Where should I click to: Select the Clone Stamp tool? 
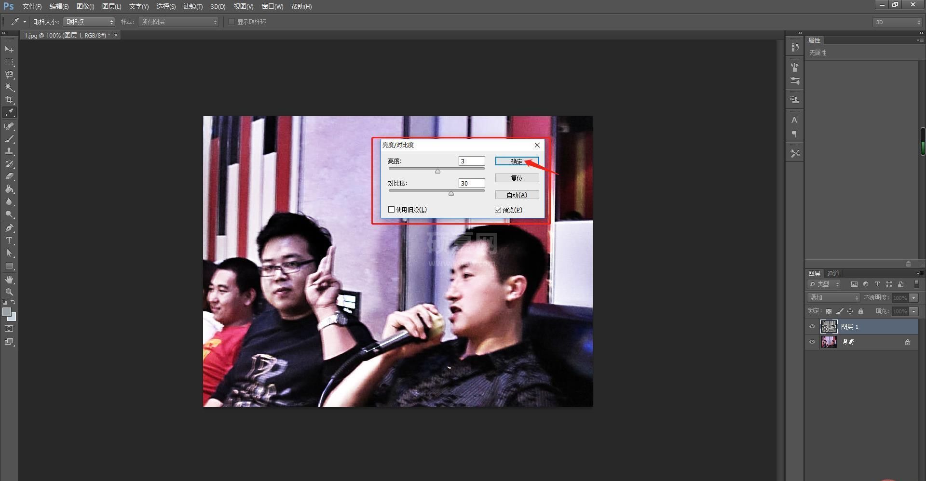point(9,151)
